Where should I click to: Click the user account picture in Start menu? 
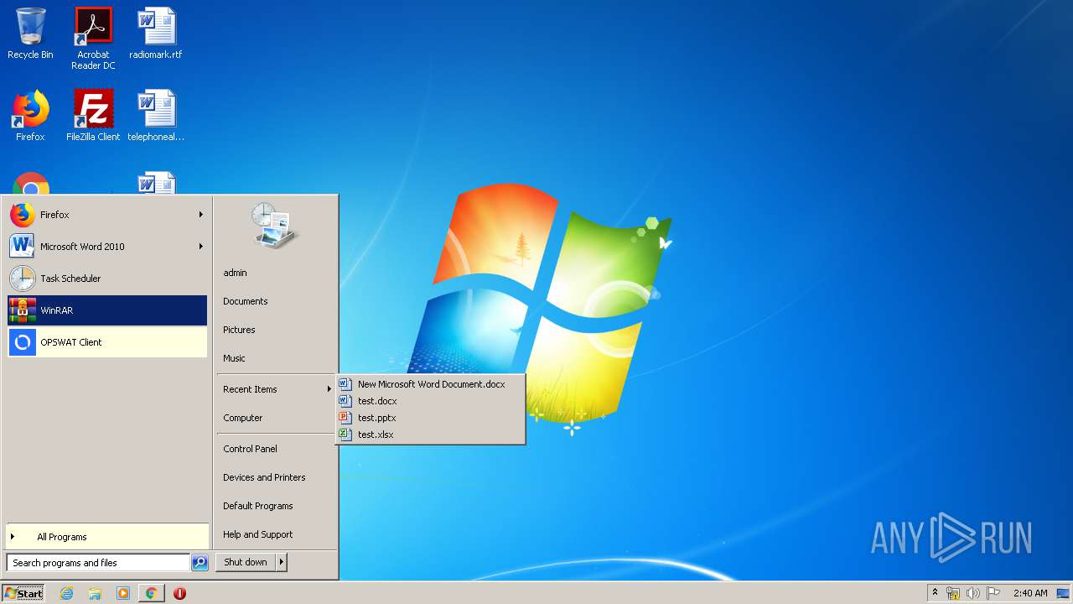tap(275, 225)
